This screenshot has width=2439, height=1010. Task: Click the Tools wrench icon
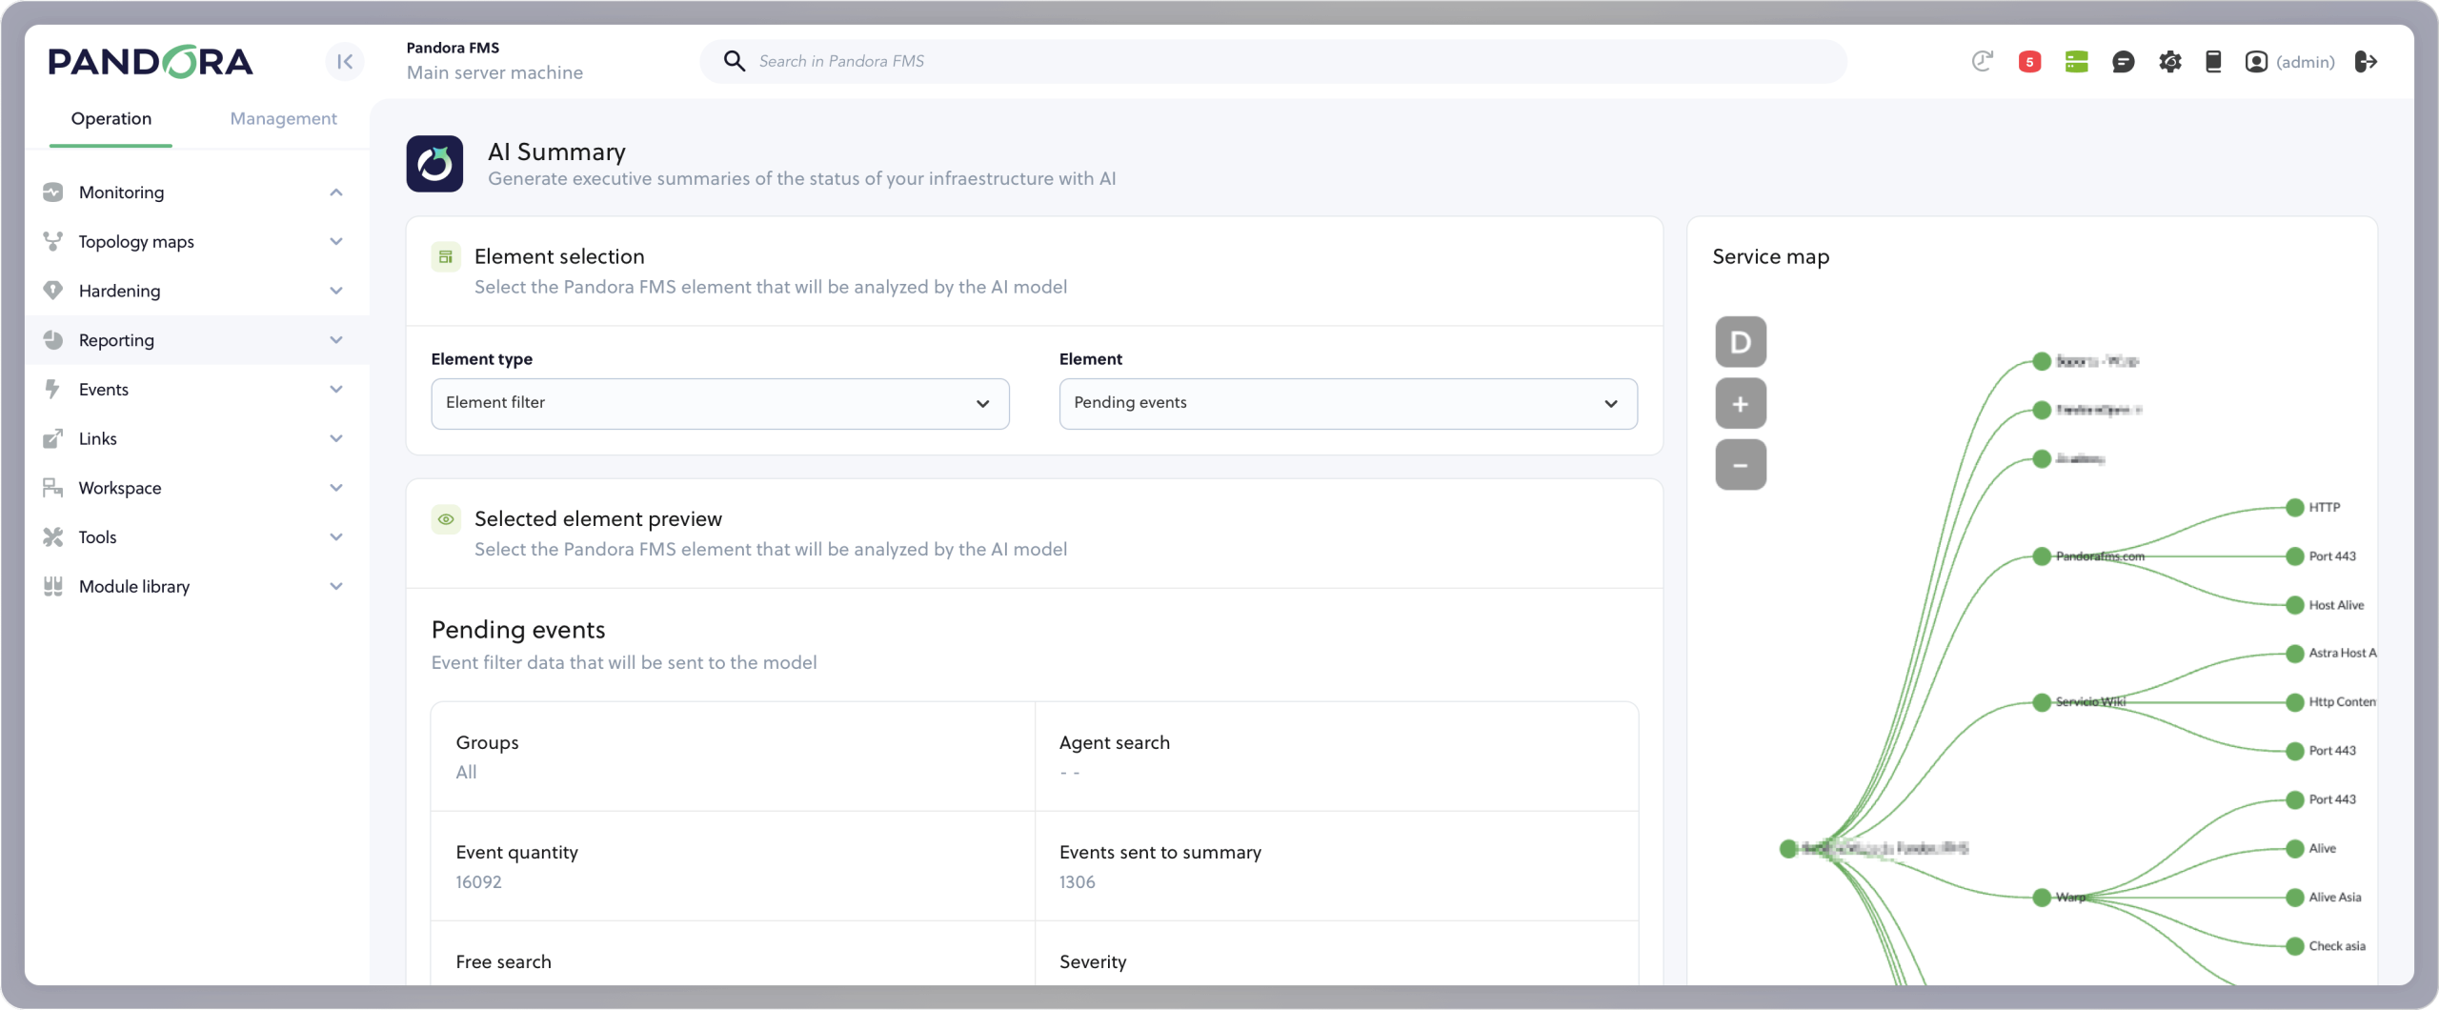[x=53, y=537]
